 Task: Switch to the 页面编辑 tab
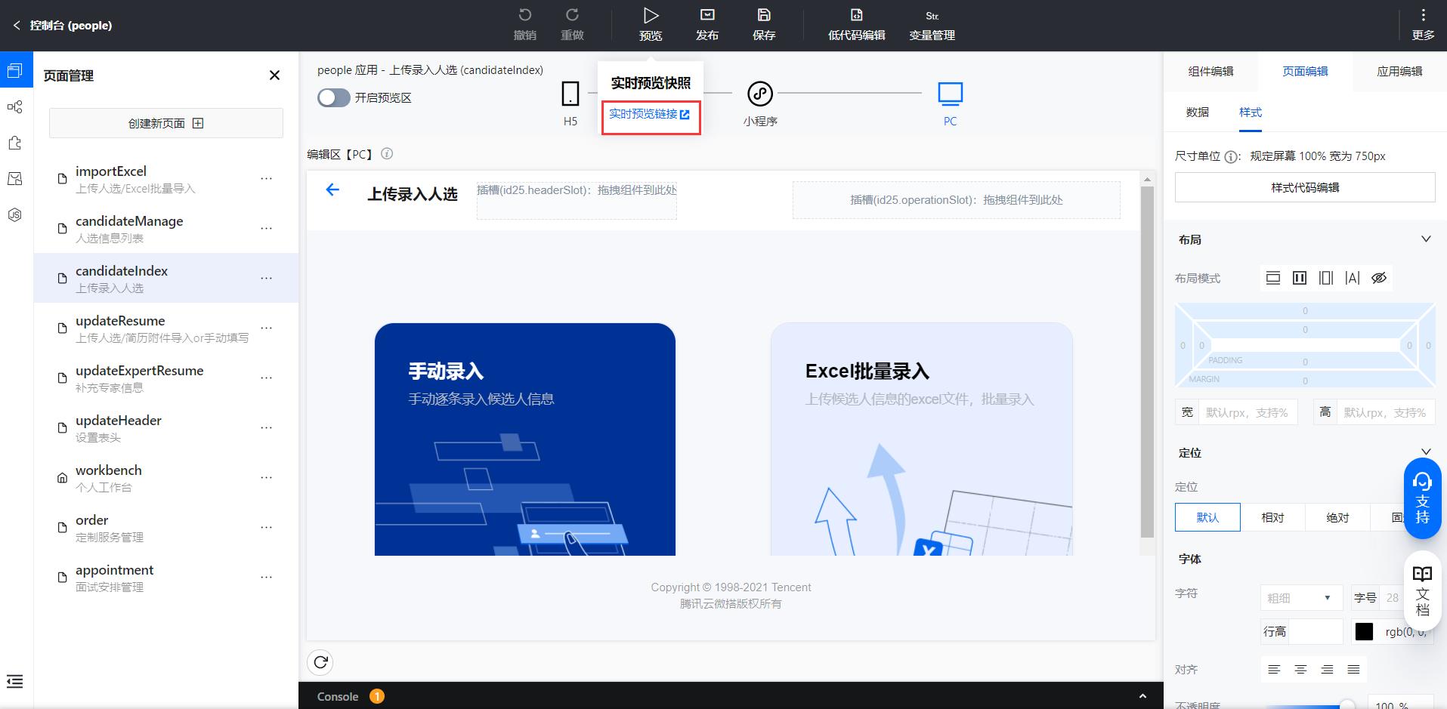[1305, 71]
